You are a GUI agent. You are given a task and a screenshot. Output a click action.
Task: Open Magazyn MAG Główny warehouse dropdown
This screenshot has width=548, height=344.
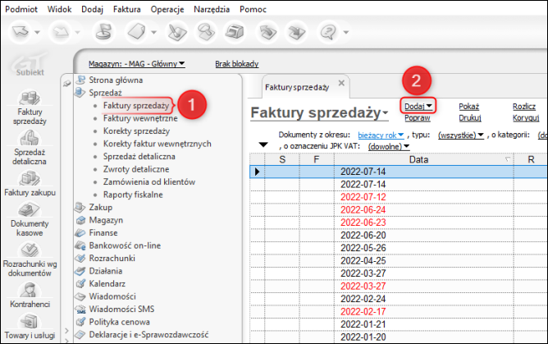click(x=137, y=64)
